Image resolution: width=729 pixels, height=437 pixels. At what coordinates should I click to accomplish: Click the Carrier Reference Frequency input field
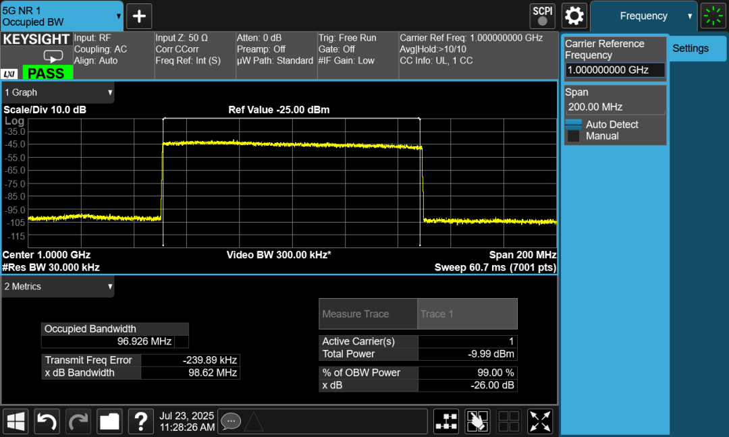pyautogui.click(x=615, y=70)
